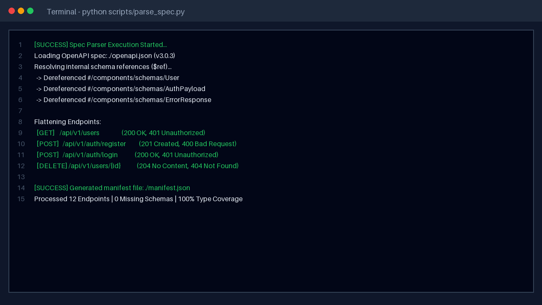Click the '/api/v1/users' endpoint path
The width and height of the screenshot is (542, 305).
(80, 133)
